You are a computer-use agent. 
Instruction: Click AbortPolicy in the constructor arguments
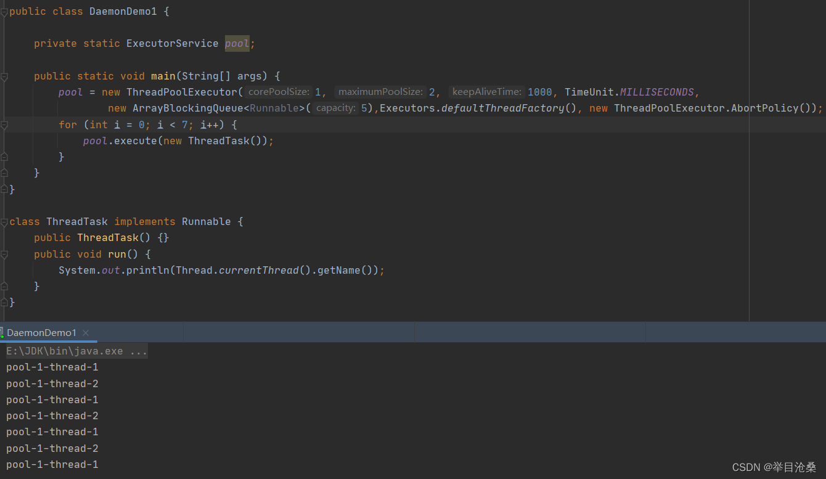765,108
